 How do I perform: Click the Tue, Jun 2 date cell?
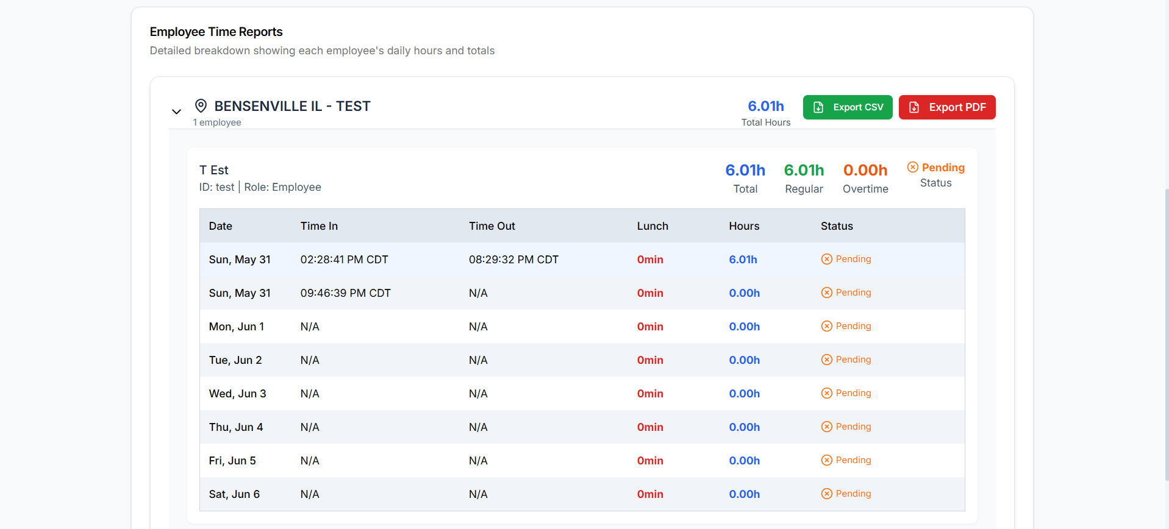pyautogui.click(x=235, y=360)
